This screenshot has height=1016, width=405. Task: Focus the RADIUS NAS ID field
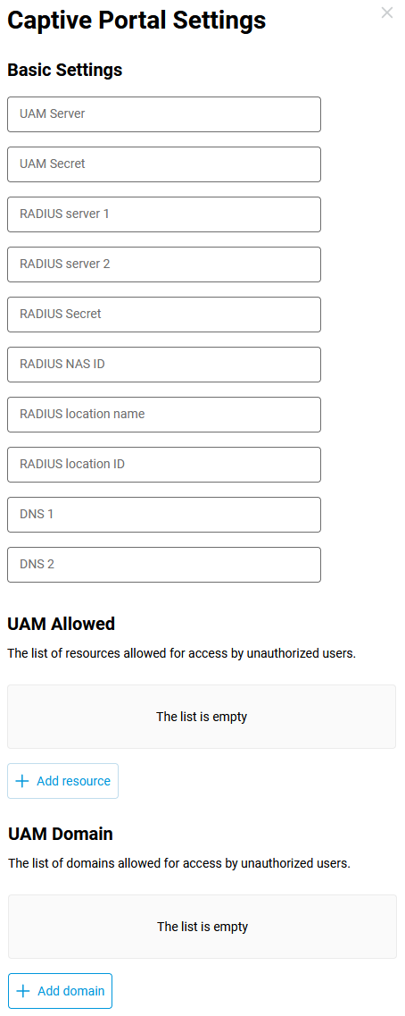164,365
